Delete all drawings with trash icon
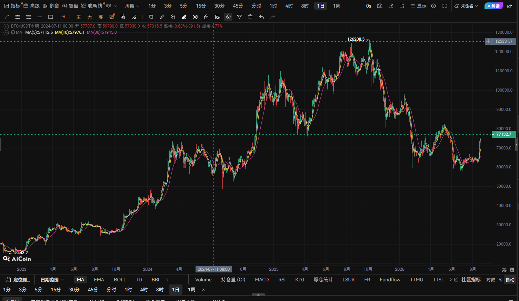Screen dimensions: 519x301 click(x=250, y=17)
